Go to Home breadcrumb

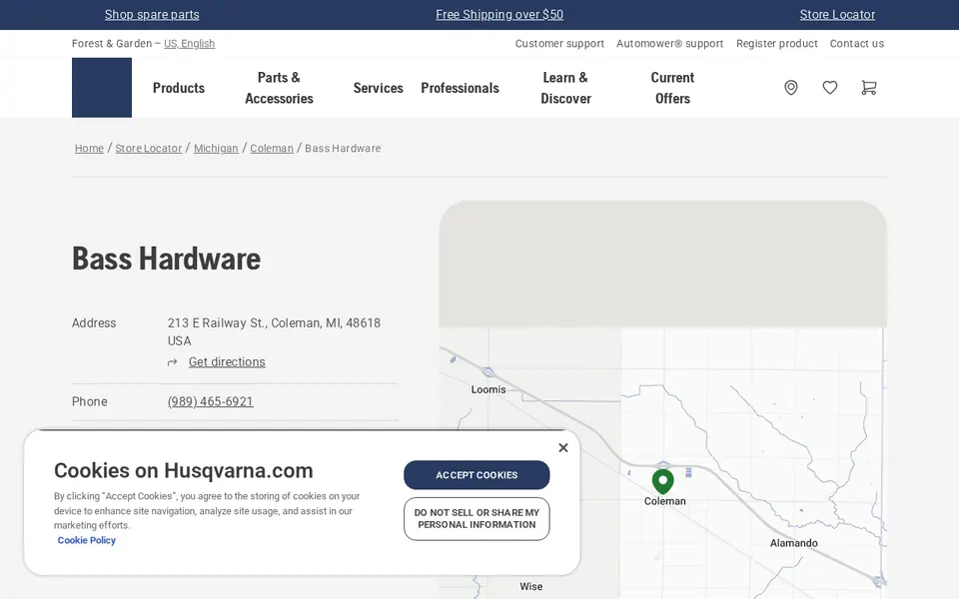click(89, 149)
